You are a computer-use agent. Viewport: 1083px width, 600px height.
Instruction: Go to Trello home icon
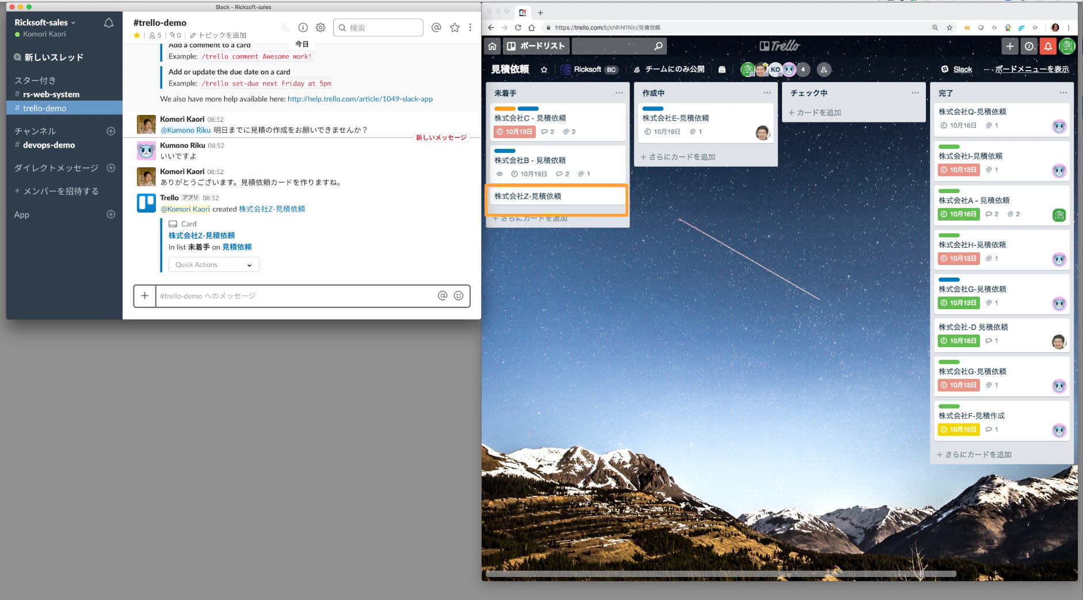point(492,46)
